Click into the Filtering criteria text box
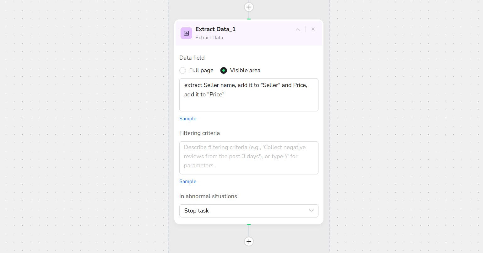Screen dimensions: 483x253 coord(249,158)
